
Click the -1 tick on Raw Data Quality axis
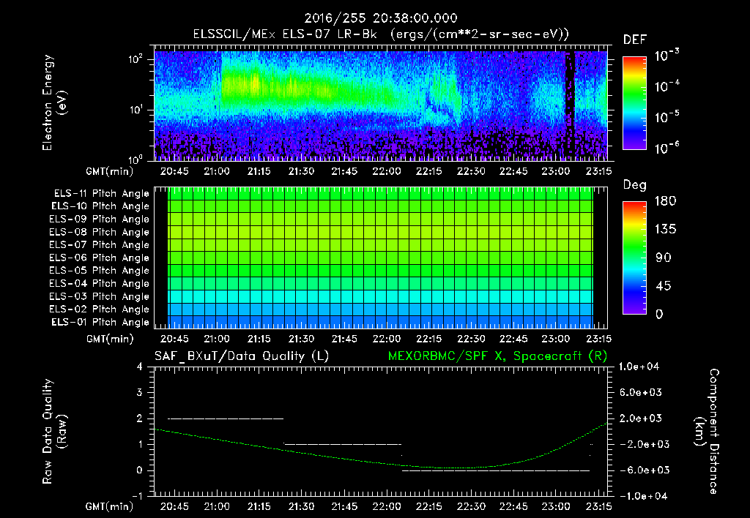(x=137, y=496)
